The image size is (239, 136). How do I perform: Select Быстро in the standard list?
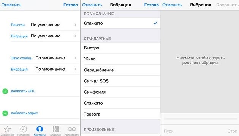(x=120, y=48)
